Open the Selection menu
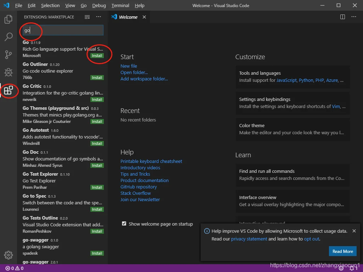The width and height of the screenshot is (363, 272). tap(50, 5)
